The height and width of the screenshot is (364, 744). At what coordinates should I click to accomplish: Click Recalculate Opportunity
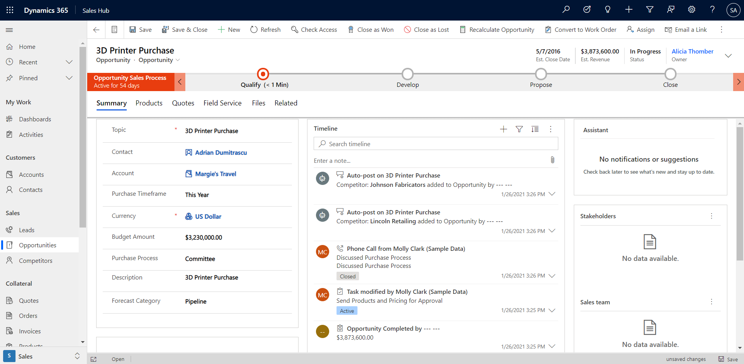[497, 29]
